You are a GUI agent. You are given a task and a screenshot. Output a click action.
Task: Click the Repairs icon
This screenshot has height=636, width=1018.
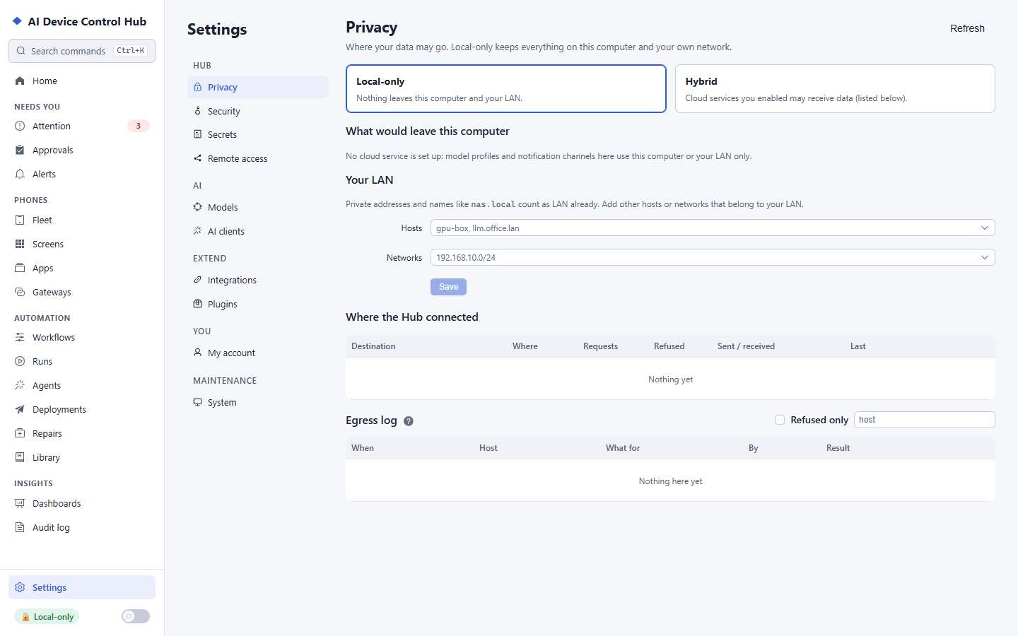pyautogui.click(x=20, y=434)
